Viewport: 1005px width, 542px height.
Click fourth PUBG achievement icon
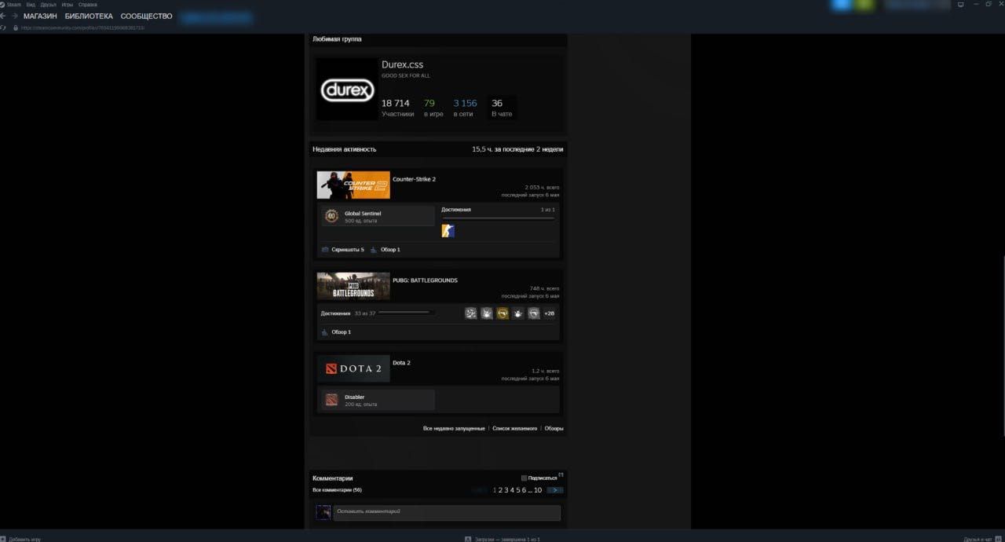point(518,313)
